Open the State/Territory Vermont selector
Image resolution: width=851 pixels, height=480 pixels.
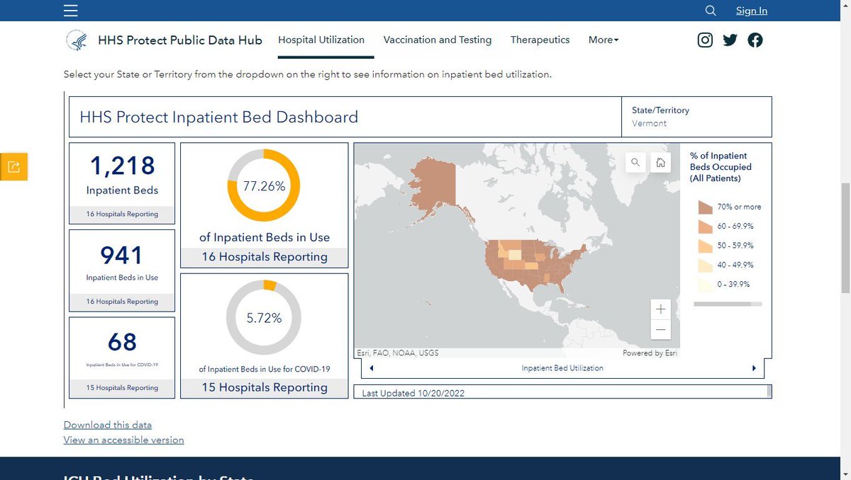(x=696, y=117)
